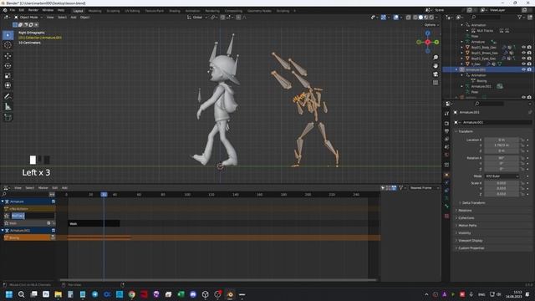Open the Render menu
Viewport: 535px width, 301px height.
click(x=33, y=10)
